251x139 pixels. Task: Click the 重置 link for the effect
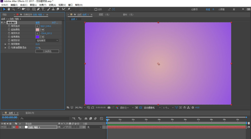pyautogui.click(x=37, y=23)
